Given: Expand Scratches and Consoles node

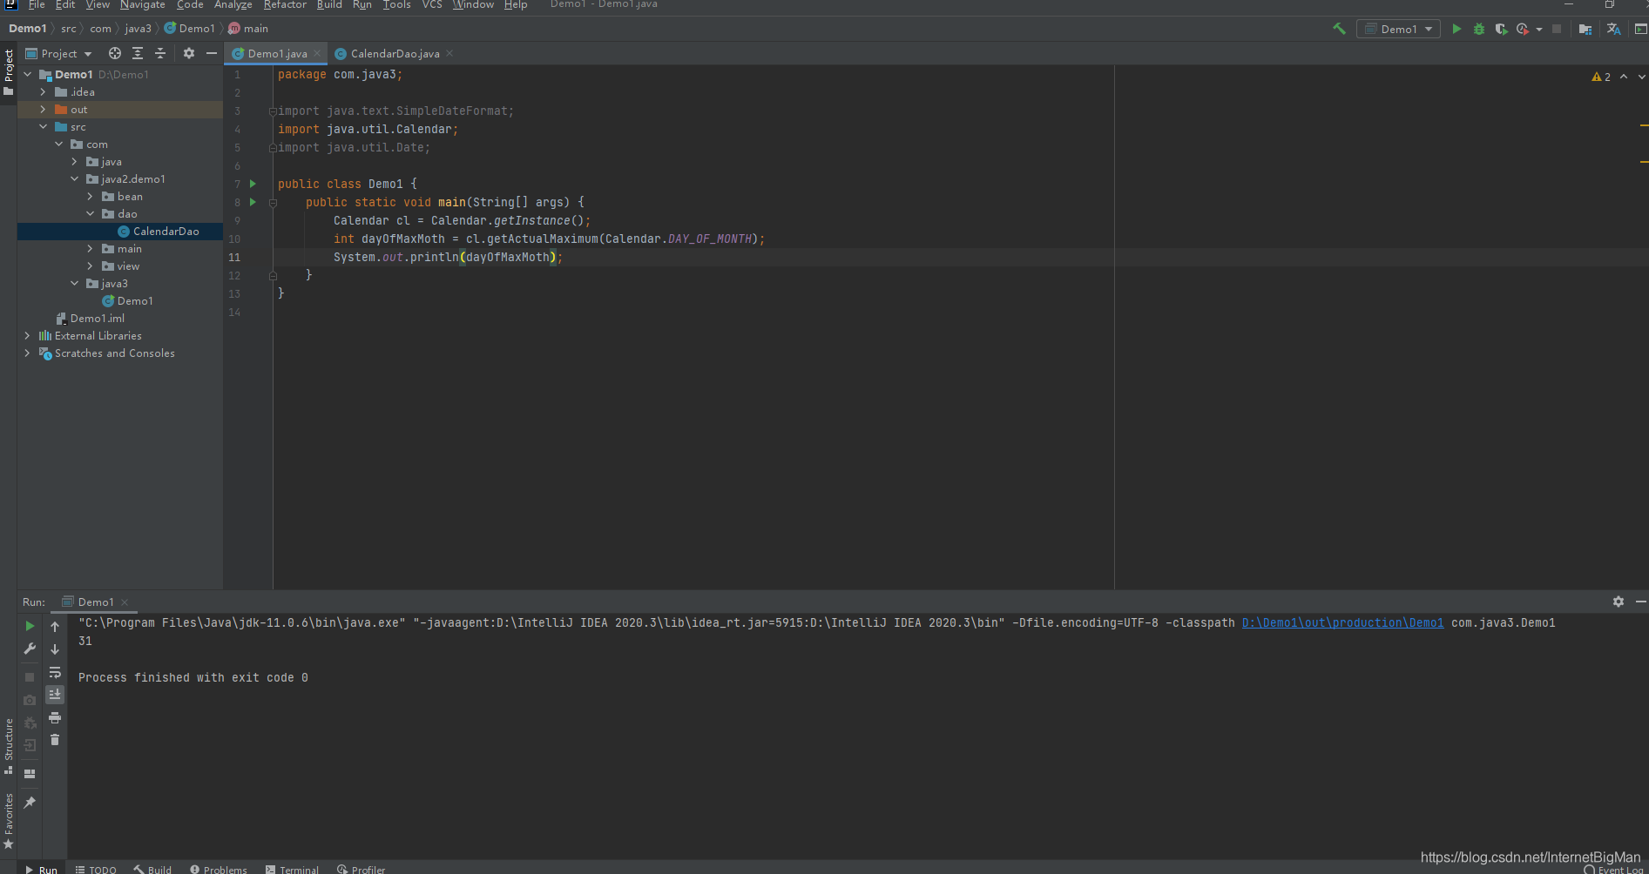Looking at the screenshot, I should pyautogui.click(x=27, y=353).
